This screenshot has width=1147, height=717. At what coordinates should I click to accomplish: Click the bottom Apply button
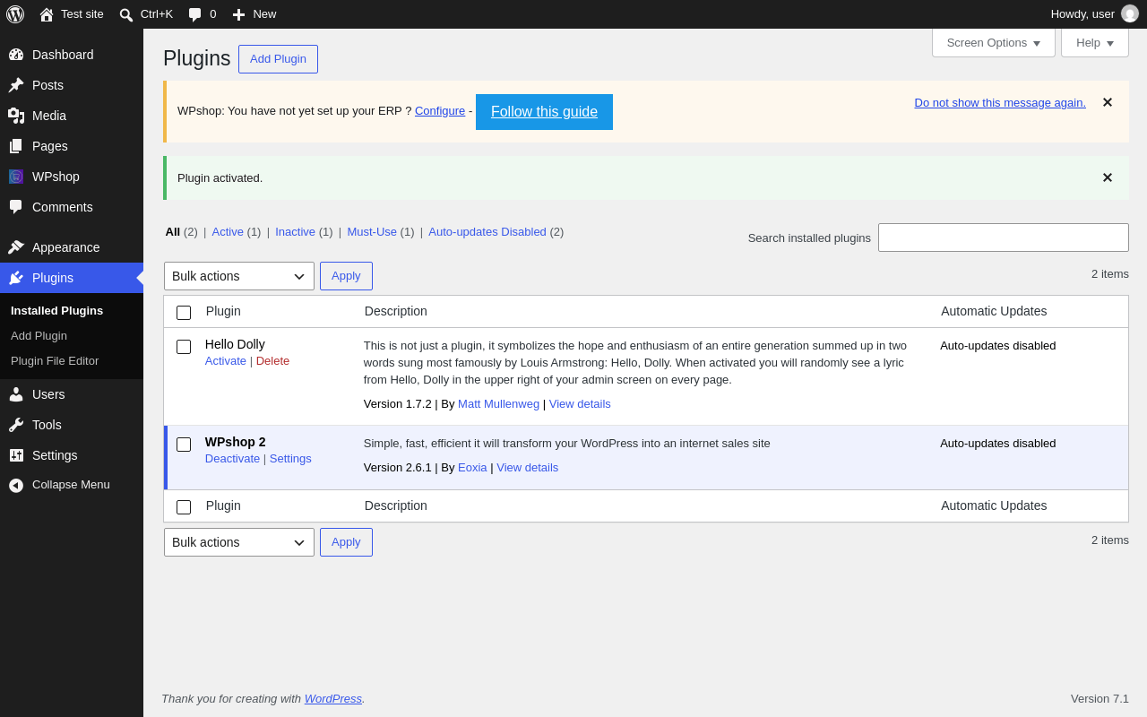pos(346,542)
